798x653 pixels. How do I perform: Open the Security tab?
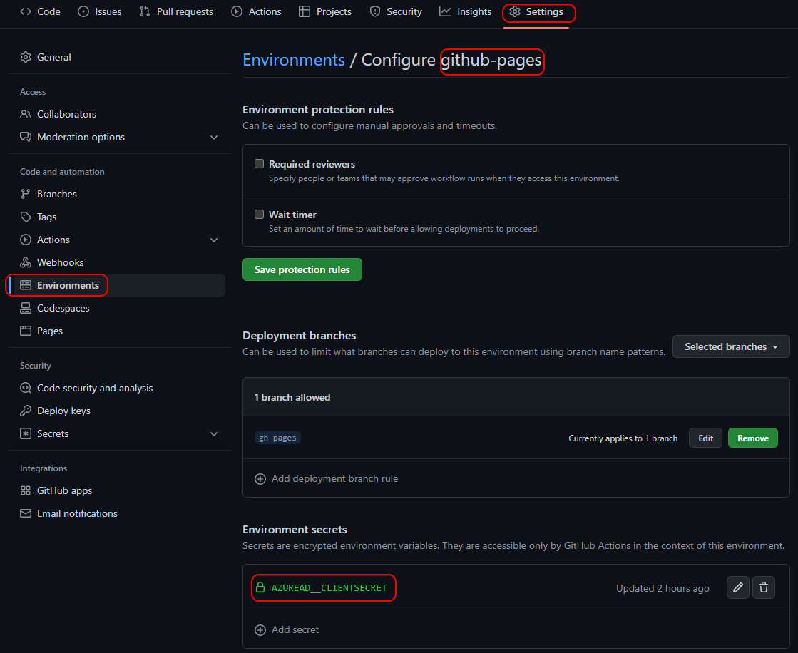tap(396, 11)
